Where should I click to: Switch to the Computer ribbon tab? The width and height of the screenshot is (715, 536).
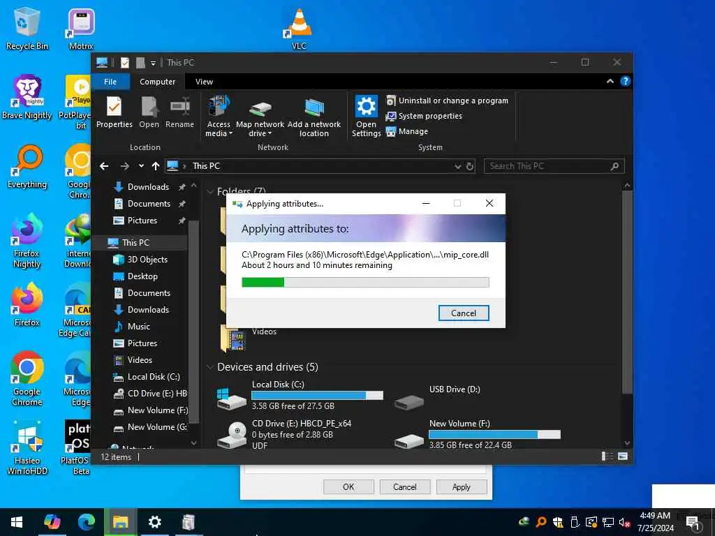pyautogui.click(x=157, y=82)
